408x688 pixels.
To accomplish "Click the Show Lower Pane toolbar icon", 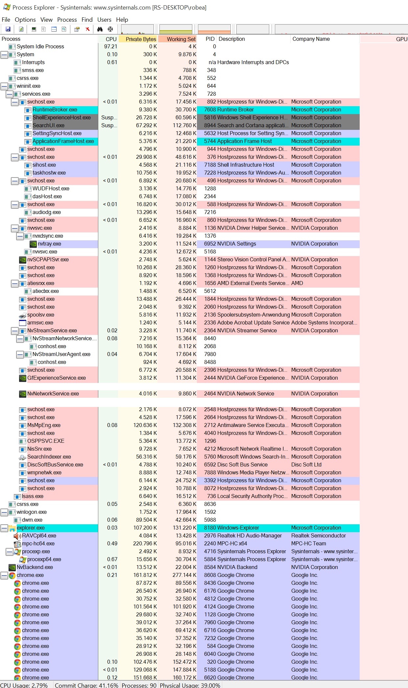I will (x=54, y=29).
